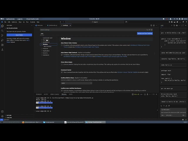The height and width of the screenshot is (141, 188).
Task: Click Backup and Sync Settings button
Action: tap(145, 33)
